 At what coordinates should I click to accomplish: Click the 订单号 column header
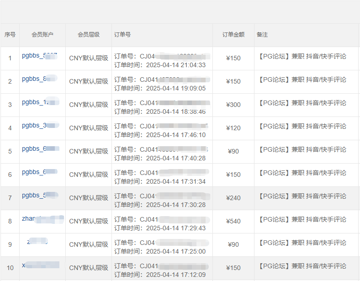122,35
